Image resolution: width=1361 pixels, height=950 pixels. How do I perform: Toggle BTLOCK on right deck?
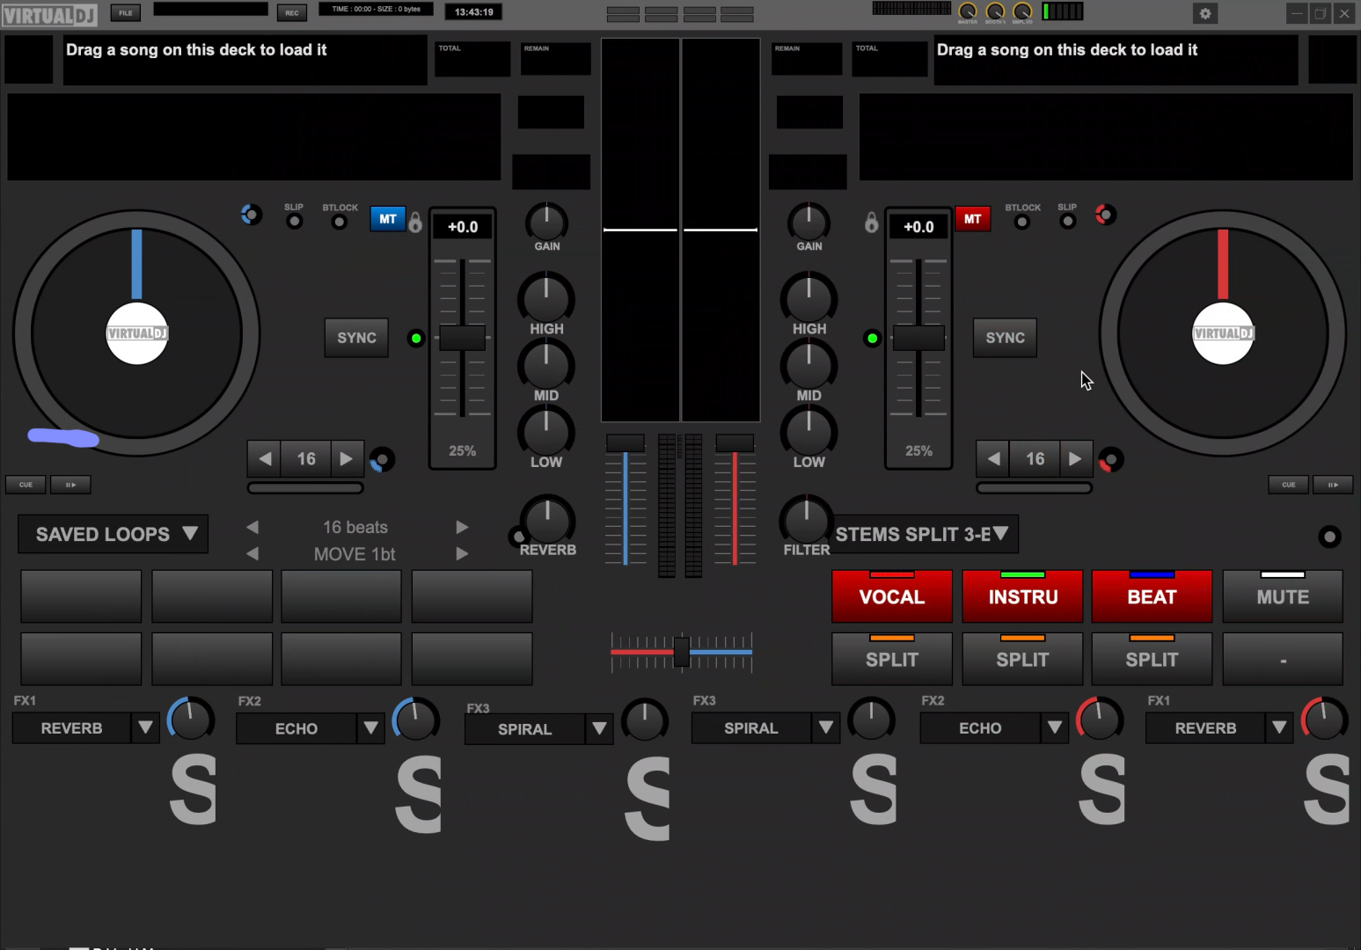pos(1021,222)
